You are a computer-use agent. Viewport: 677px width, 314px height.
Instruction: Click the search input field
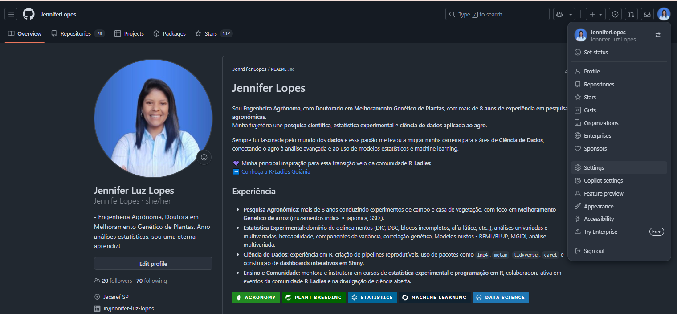497,14
